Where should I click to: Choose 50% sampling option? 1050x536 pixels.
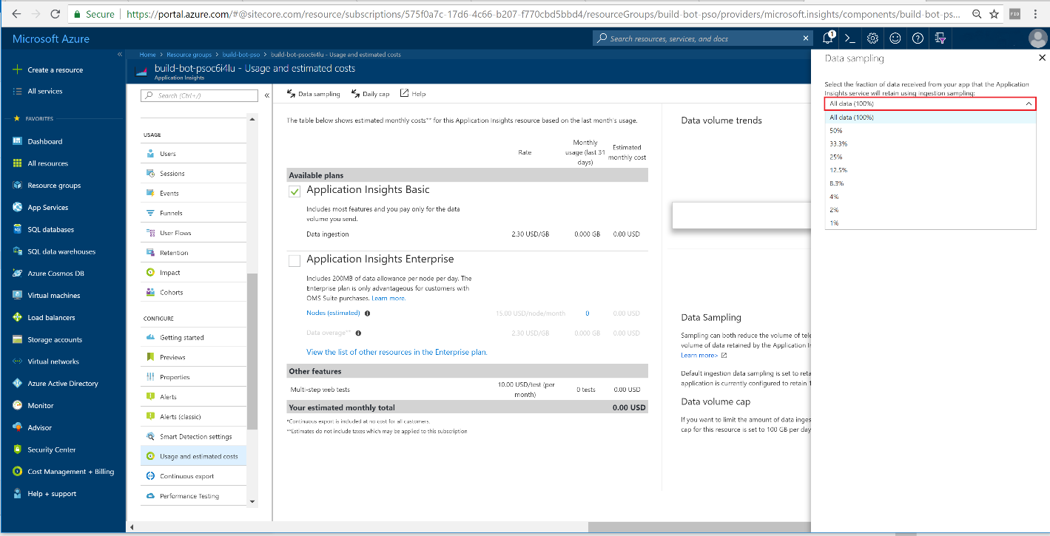pos(930,131)
